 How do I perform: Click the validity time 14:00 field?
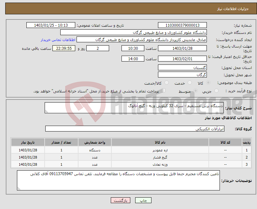133,59
